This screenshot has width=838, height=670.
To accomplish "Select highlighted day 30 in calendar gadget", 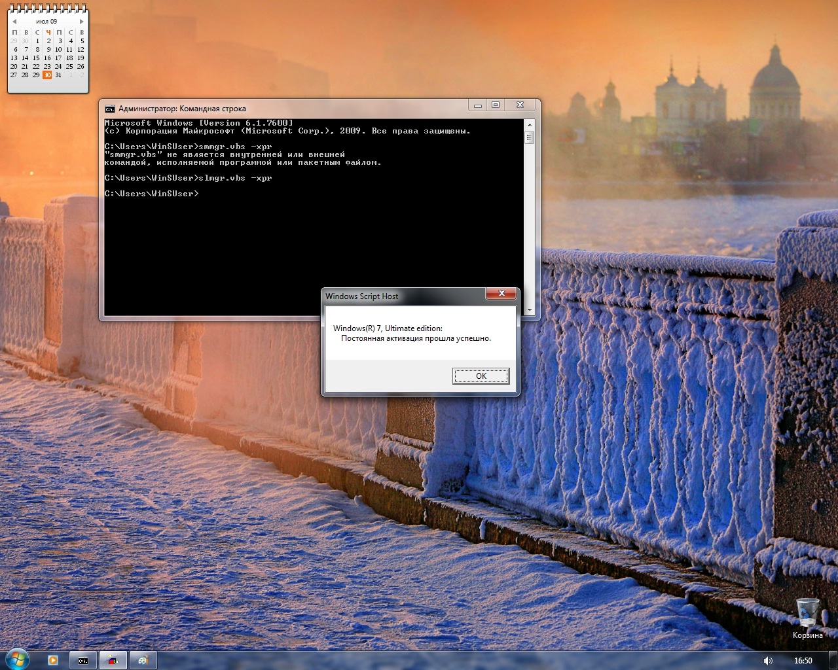I will tap(47, 75).
